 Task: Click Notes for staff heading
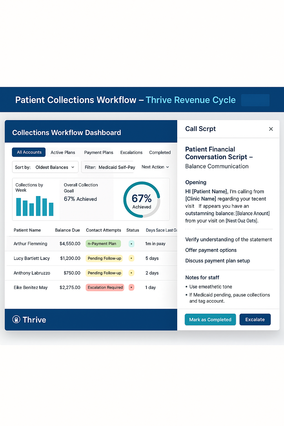202,277
